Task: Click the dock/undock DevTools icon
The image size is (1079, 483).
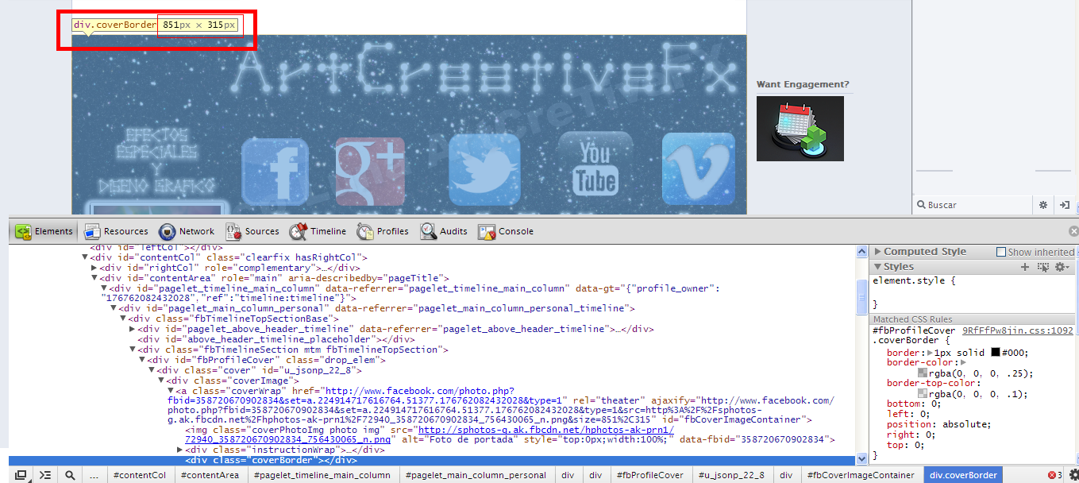Action: coord(21,475)
